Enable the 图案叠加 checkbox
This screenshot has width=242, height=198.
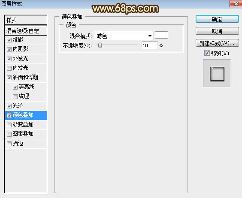point(9,134)
